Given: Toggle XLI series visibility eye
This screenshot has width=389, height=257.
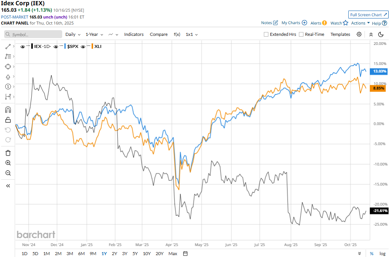Looking at the screenshot, I should tap(83, 46).
